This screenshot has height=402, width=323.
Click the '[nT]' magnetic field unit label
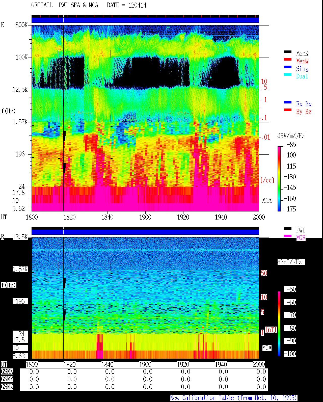(x=271, y=330)
